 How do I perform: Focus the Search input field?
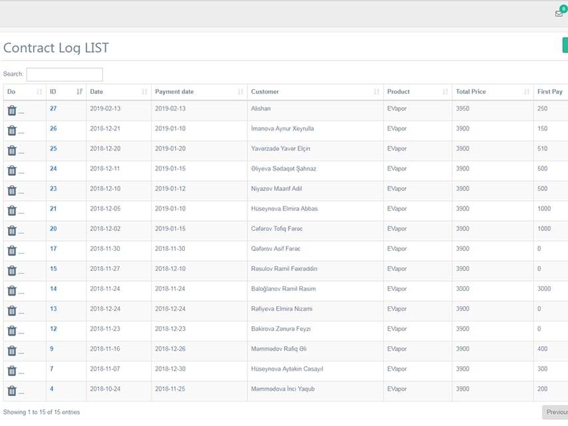(65, 75)
